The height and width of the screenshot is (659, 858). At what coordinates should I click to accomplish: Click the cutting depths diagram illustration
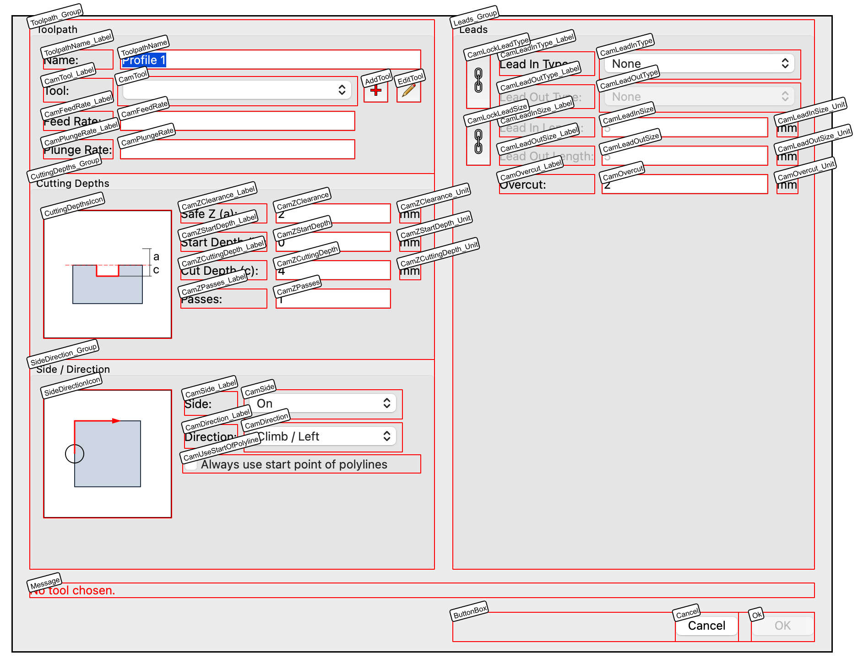pos(108,273)
